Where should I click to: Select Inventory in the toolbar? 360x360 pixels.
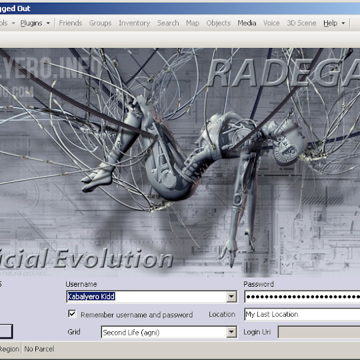click(x=134, y=23)
